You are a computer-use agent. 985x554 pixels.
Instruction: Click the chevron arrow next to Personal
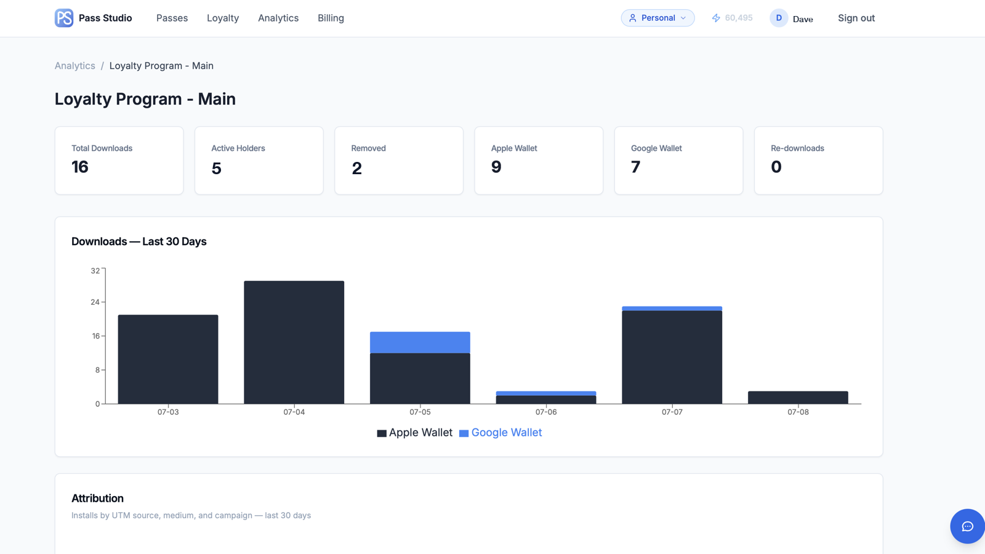pos(683,18)
